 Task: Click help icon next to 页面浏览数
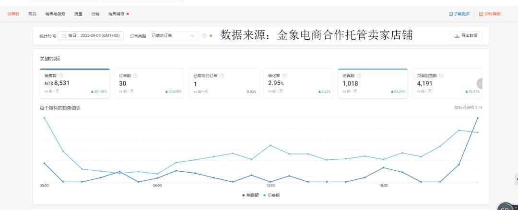(441, 76)
